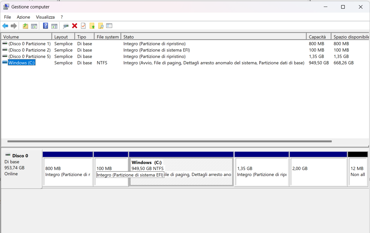Select the 100 MB EFI partition block
370x233 pixels.
[111, 169]
